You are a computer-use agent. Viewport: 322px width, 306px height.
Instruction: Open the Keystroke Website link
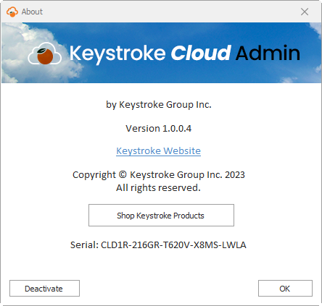point(158,151)
